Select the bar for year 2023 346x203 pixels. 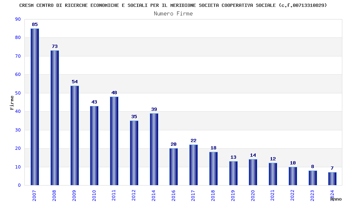[x=313, y=178]
